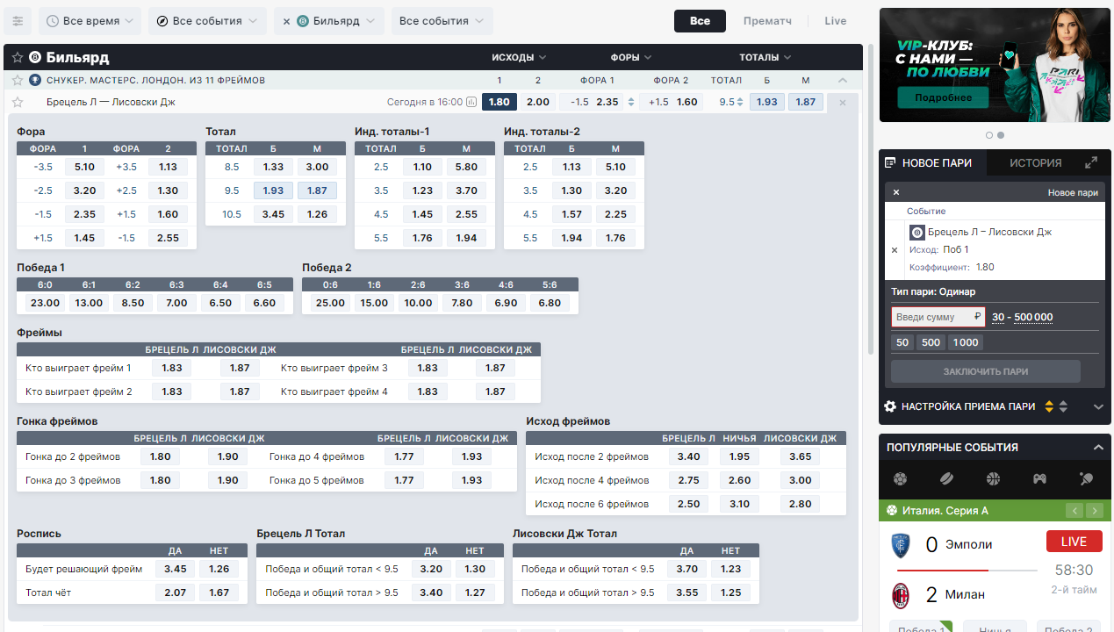Close the expanded match markets panel
The height and width of the screenshot is (632, 1114).
click(x=843, y=102)
